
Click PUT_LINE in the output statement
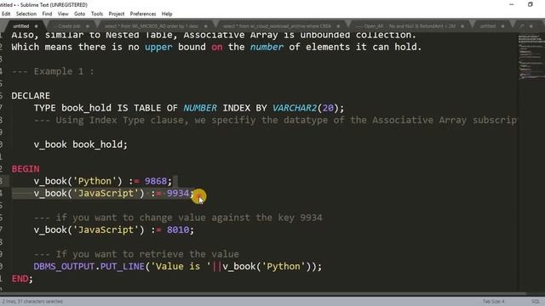coord(123,266)
